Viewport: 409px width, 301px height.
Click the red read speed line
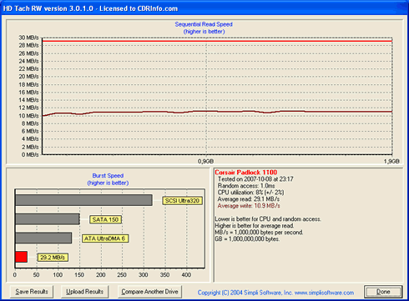pyautogui.click(x=217, y=41)
